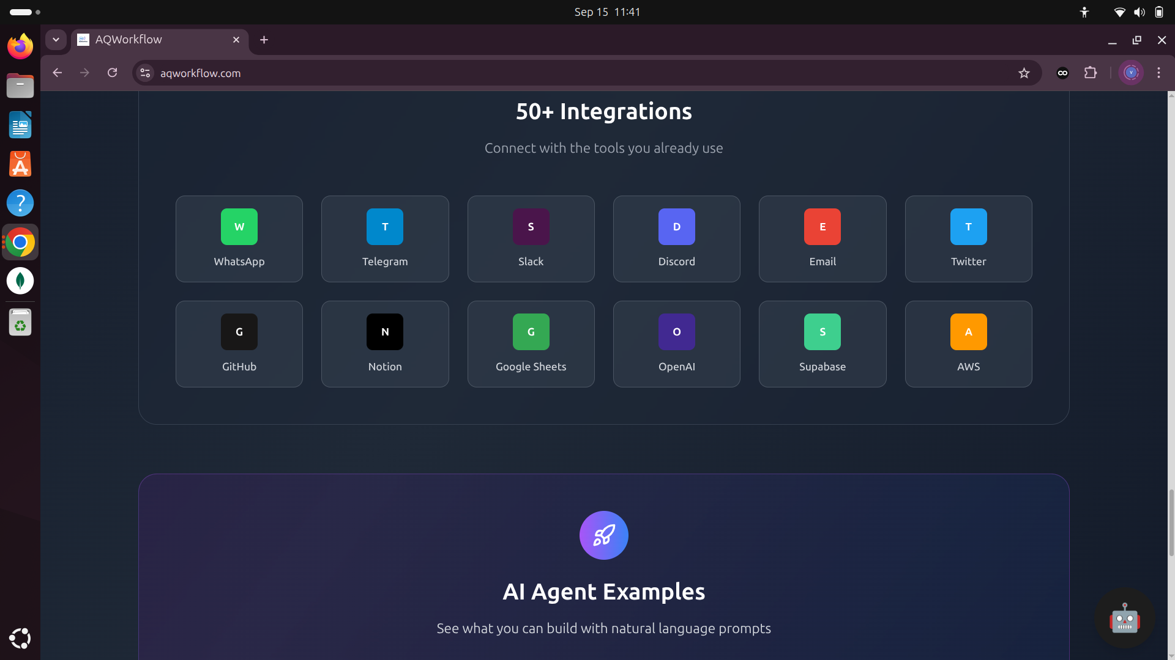
Task: Click the OpenAI label text
Action: (677, 367)
